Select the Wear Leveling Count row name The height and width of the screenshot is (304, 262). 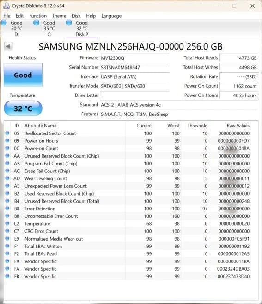[x=46, y=178]
